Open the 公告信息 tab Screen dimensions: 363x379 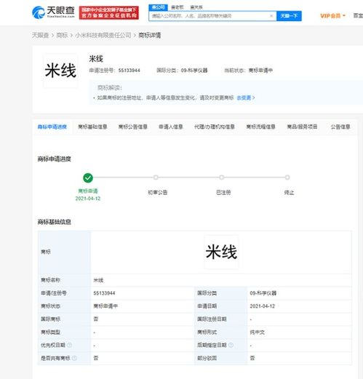(340, 127)
